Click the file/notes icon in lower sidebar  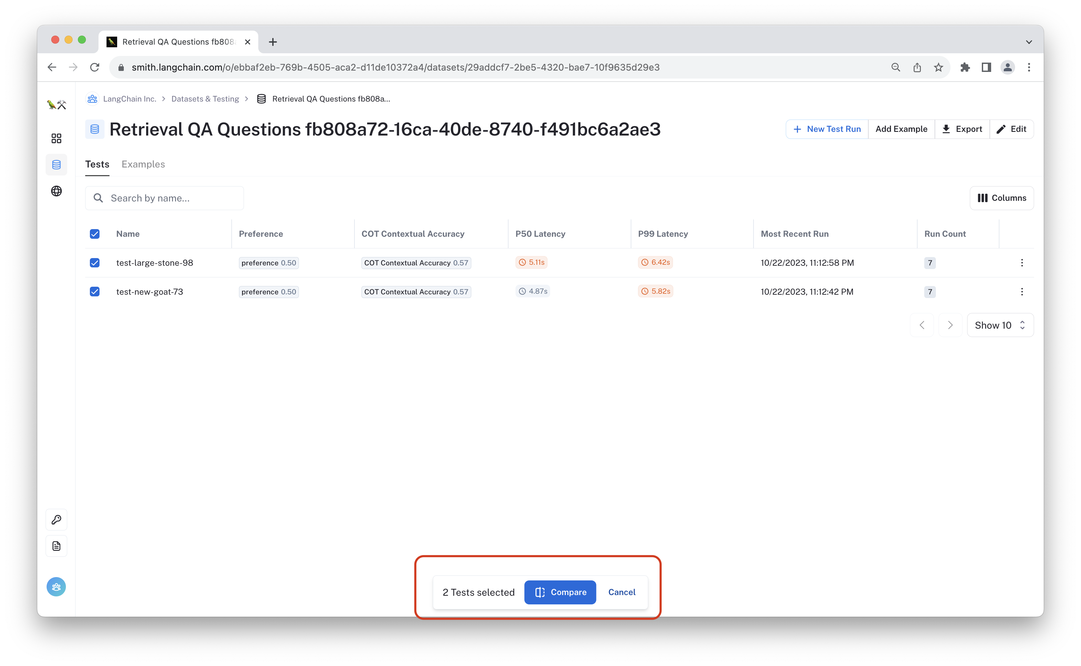56,546
